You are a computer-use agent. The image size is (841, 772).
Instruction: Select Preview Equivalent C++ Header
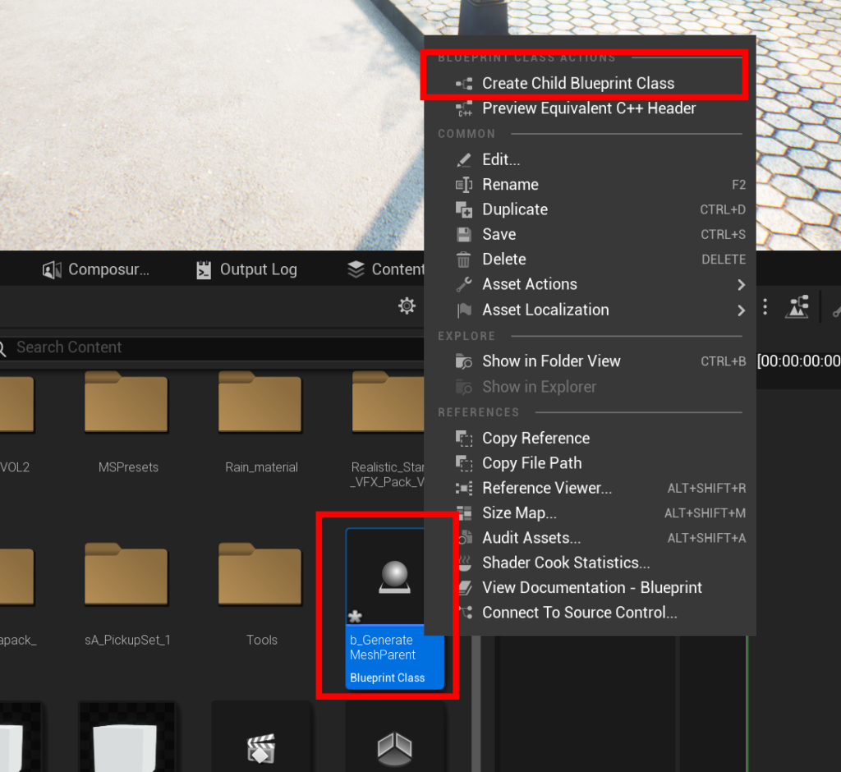point(589,108)
